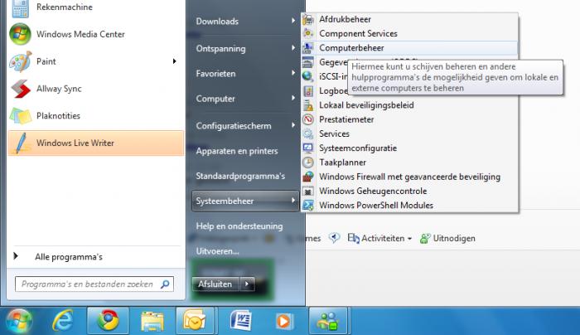The width and height of the screenshot is (580, 335).
Task: Click the Windows Geheugencontrole chip icon
Action: pyautogui.click(x=308, y=191)
